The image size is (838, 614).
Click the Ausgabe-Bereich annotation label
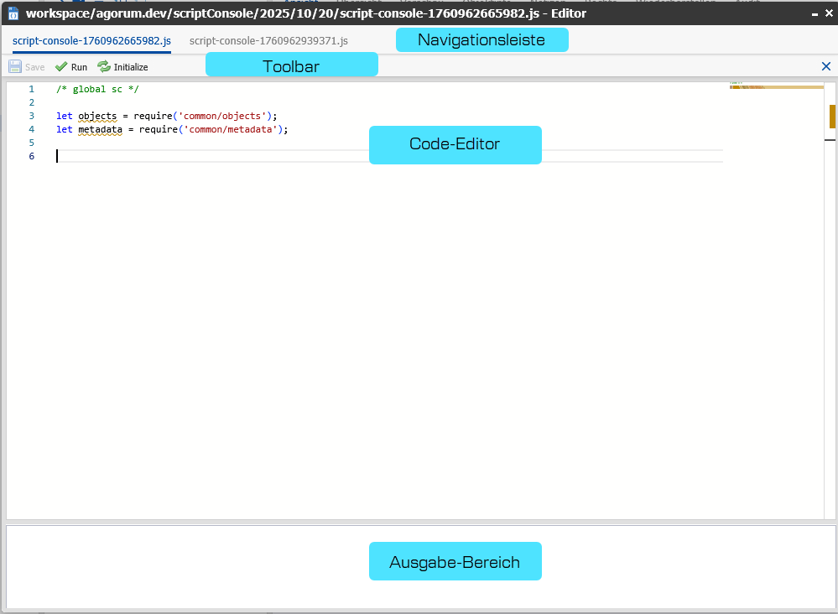pos(455,562)
